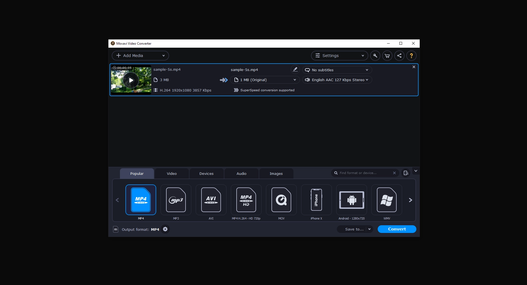Remove sample-5s.mp4 from the queue
The width and height of the screenshot is (527, 285).
tap(413, 67)
